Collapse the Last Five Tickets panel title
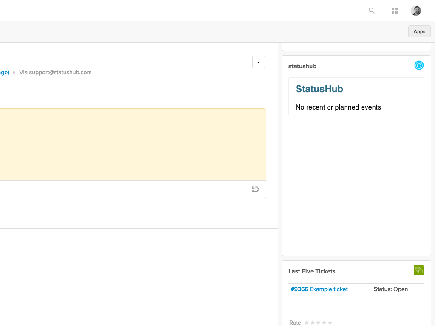 pyautogui.click(x=312, y=271)
